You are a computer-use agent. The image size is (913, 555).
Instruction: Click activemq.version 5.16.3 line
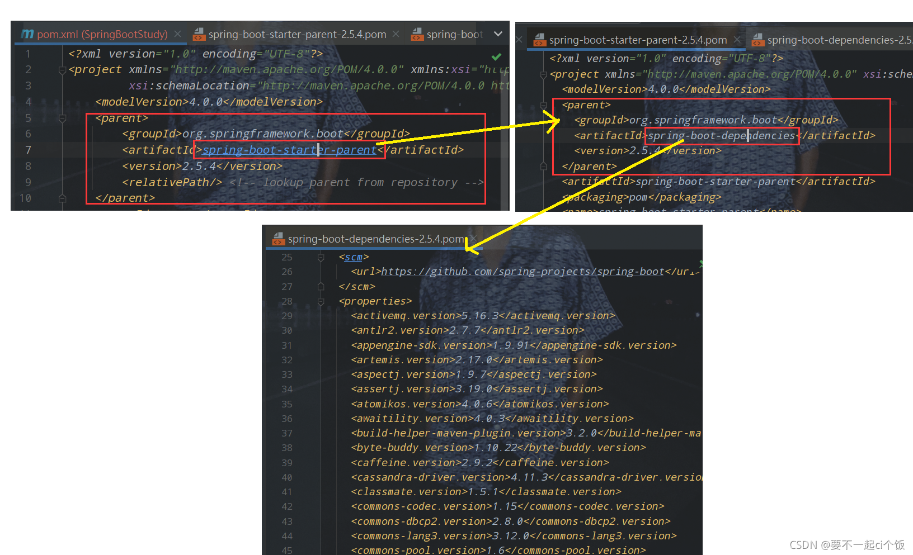(x=483, y=315)
